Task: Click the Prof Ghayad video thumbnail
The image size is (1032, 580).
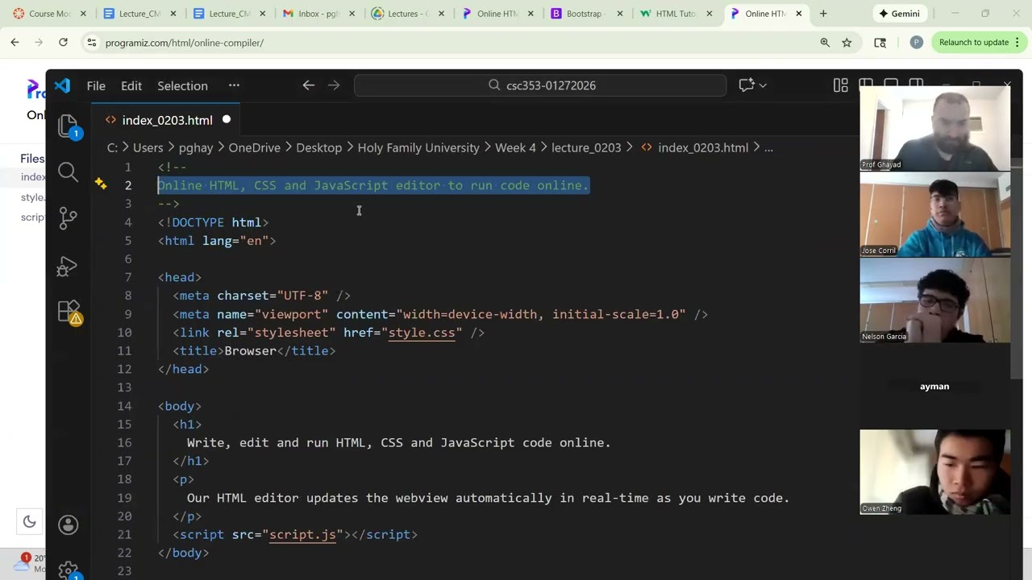Action: pyautogui.click(x=934, y=129)
